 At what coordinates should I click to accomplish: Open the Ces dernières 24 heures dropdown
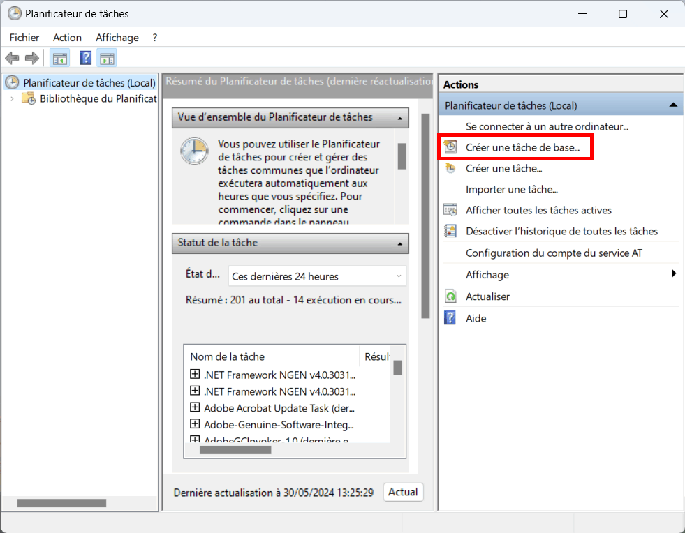click(316, 276)
